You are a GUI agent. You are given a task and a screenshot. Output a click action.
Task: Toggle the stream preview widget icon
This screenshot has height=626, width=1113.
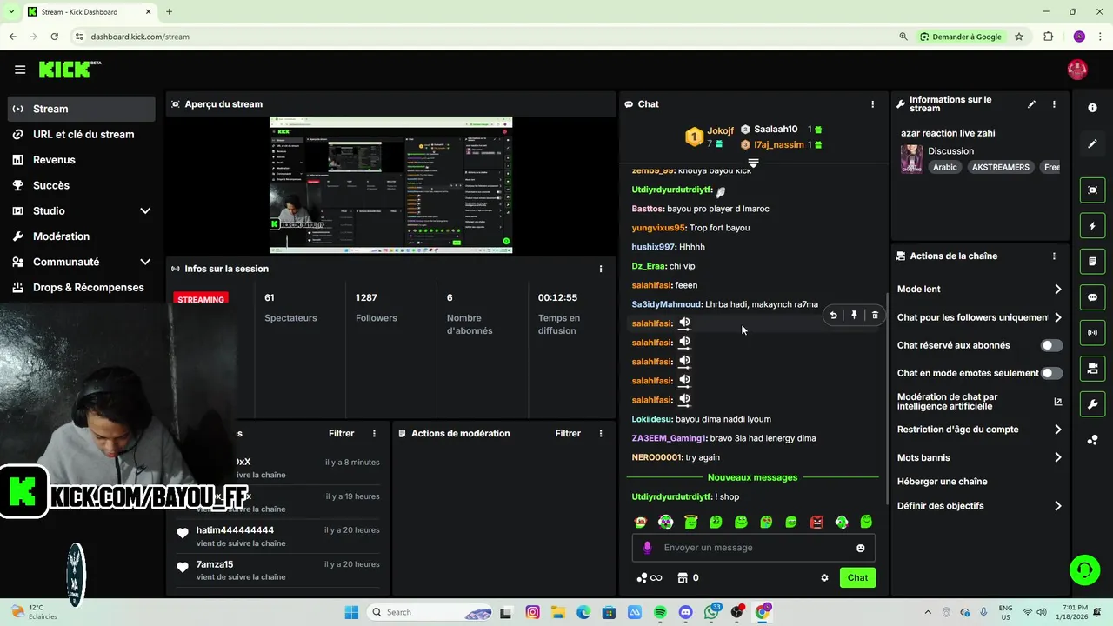(1092, 190)
